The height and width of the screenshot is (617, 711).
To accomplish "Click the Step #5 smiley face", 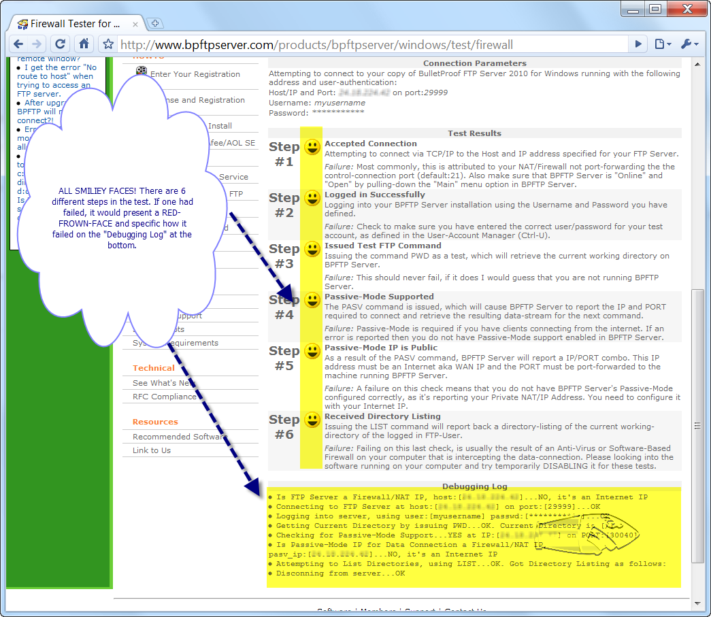I will (312, 351).
